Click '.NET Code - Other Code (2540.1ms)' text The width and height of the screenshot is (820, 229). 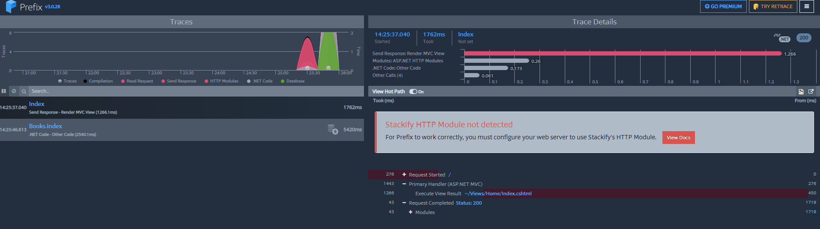click(x=63, y=135)
